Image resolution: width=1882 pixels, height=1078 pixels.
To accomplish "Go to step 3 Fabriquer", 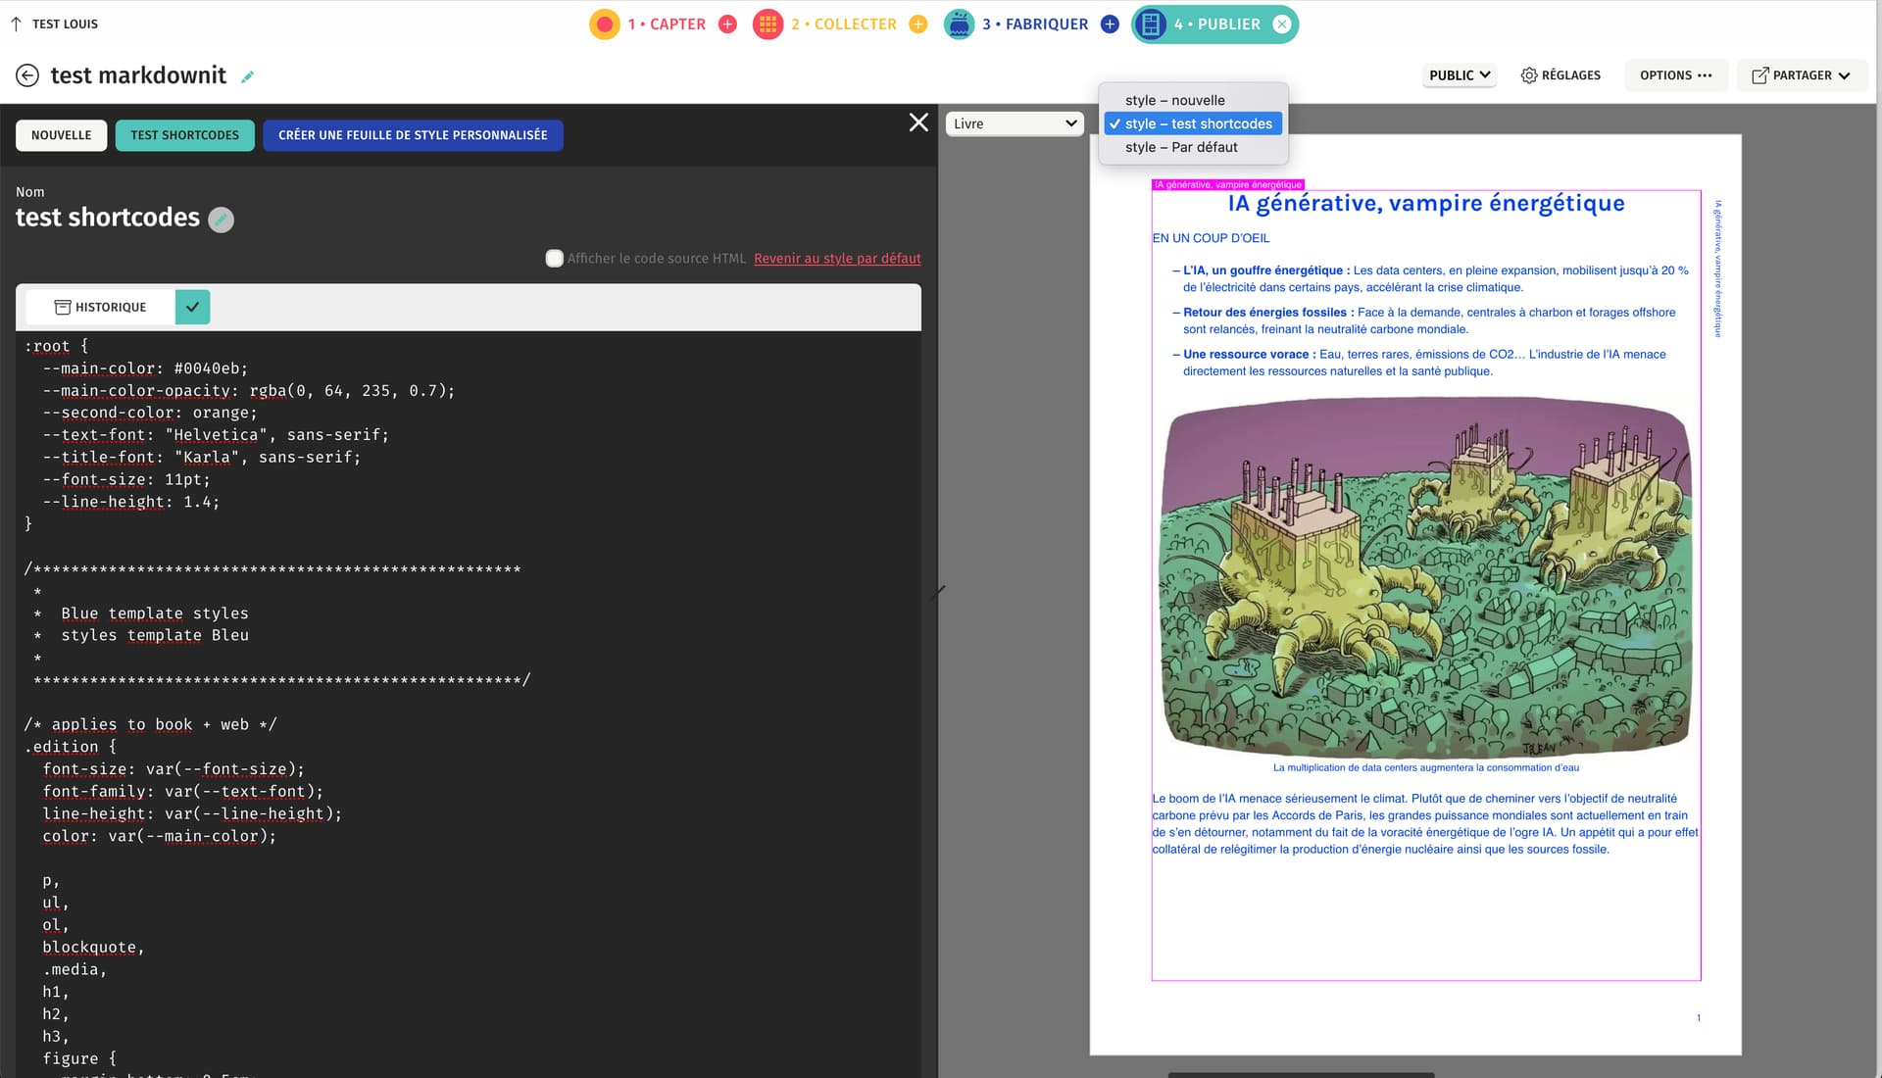I will point(1035,24).
